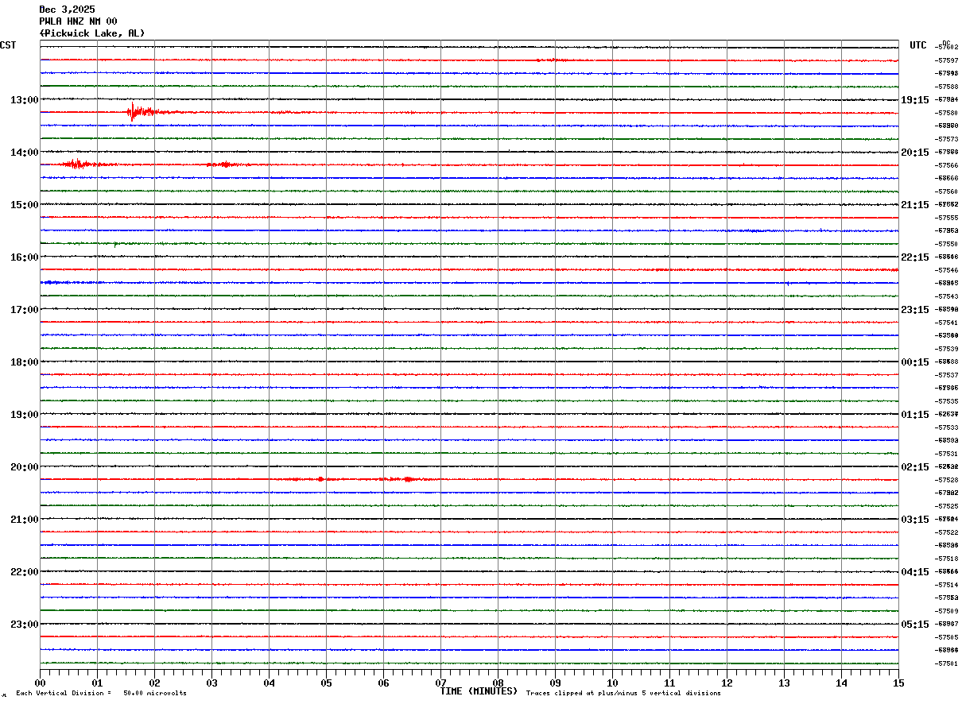Viewport: 962px width, 704px height.
Task: Click the Dec 3, 2025 date header
Action: point(67,9)
